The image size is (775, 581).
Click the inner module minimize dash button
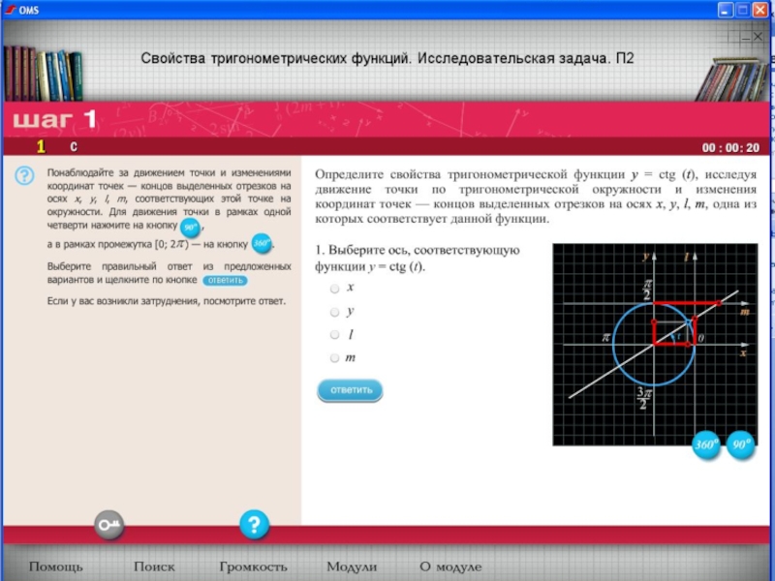click(x=747, y=37)
